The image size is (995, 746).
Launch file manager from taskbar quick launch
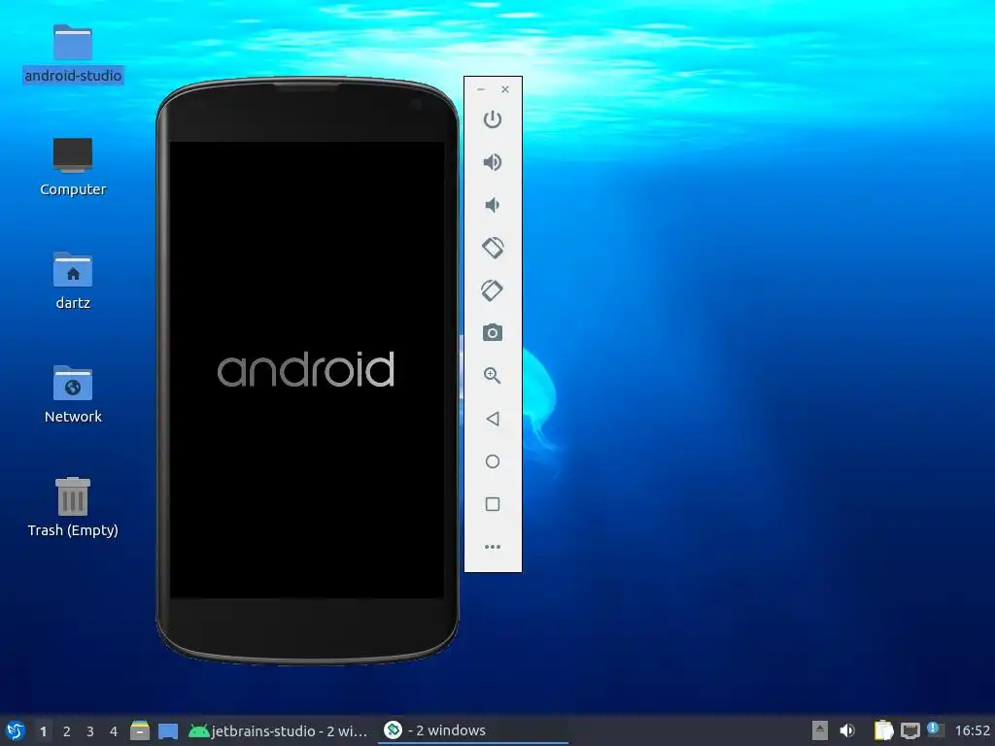[140, 730]
